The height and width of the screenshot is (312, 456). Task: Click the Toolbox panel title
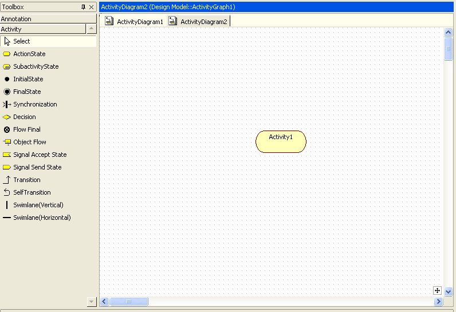[x=13, y=7]
